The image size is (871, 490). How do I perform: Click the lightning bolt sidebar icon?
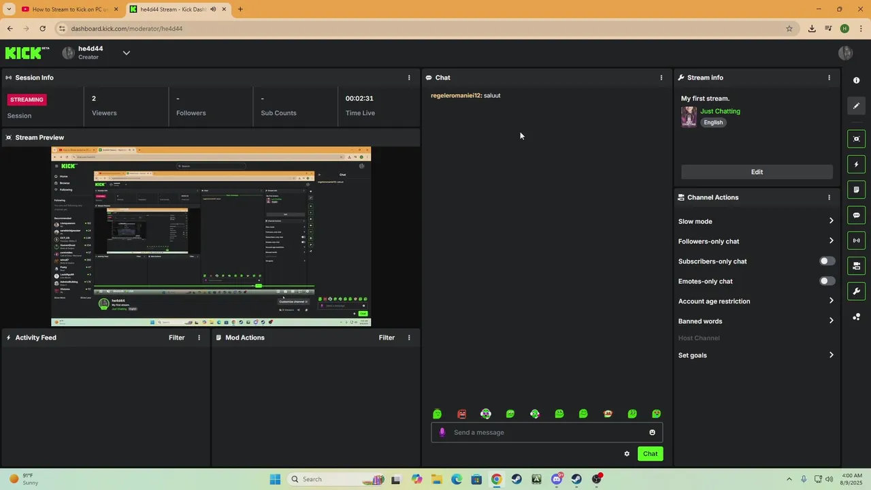point(856,164)
